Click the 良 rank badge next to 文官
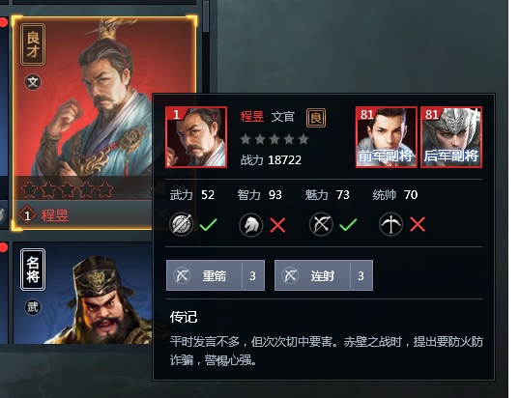The image size is (520, 398). (x=316, y=118)
